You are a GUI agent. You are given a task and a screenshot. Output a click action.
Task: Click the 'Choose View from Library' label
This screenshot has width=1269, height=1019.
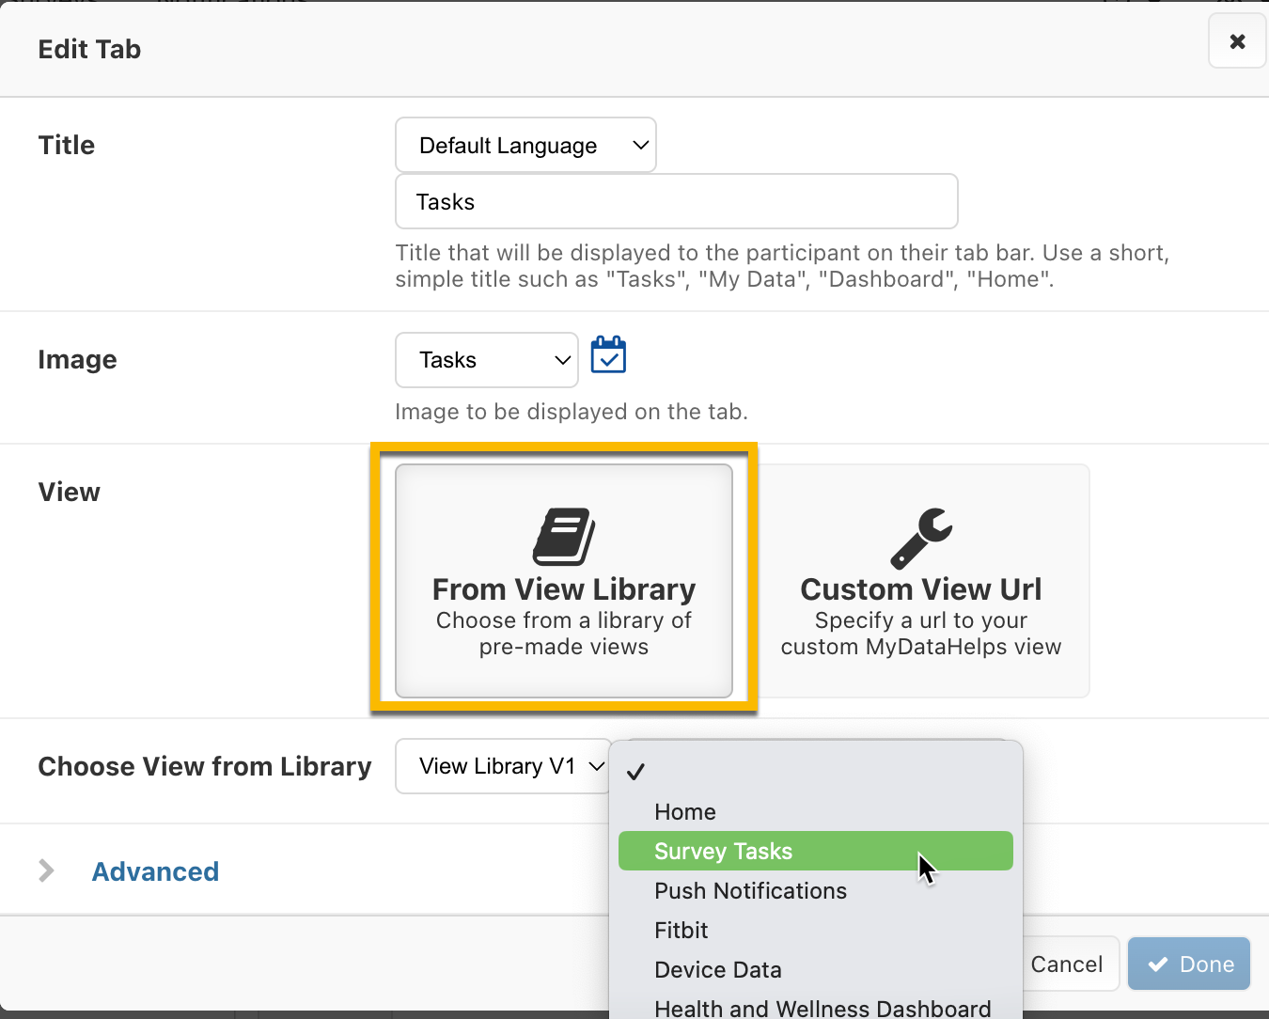205,766
